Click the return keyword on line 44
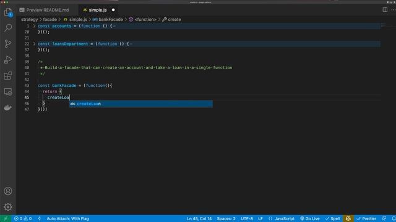 (x=49, y=91)
